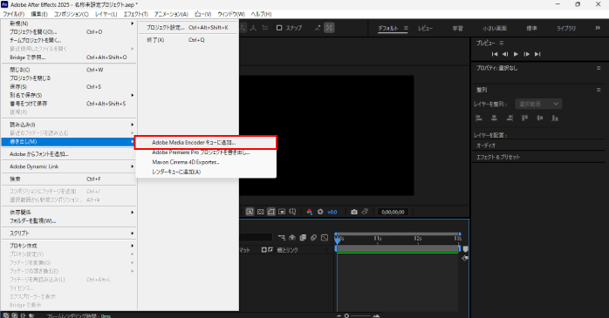The width and height of the screenshot is (609, 318).
Task: Open the コンポジション(C) menu in menu bar
Action: [71, 14]
